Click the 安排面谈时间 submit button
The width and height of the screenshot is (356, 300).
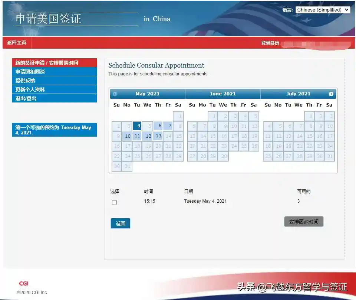click(x=304, y=222)
